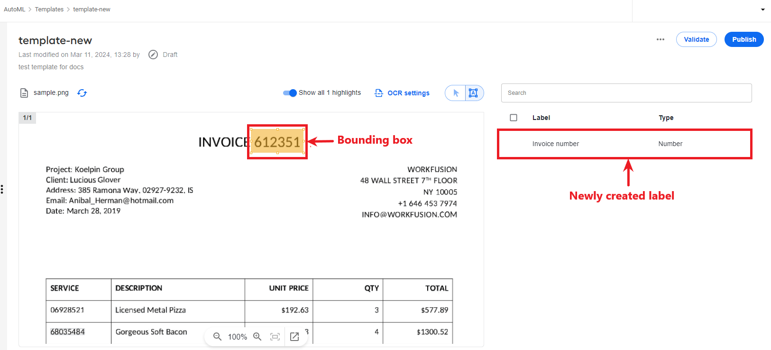771x350 pixels.
Task: Click the $1300.52 total cell
Action: 432,332
